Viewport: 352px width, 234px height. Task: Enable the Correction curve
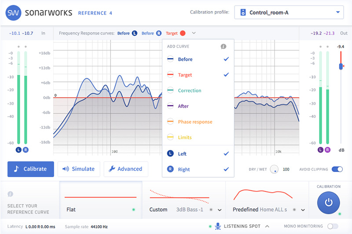198,91
